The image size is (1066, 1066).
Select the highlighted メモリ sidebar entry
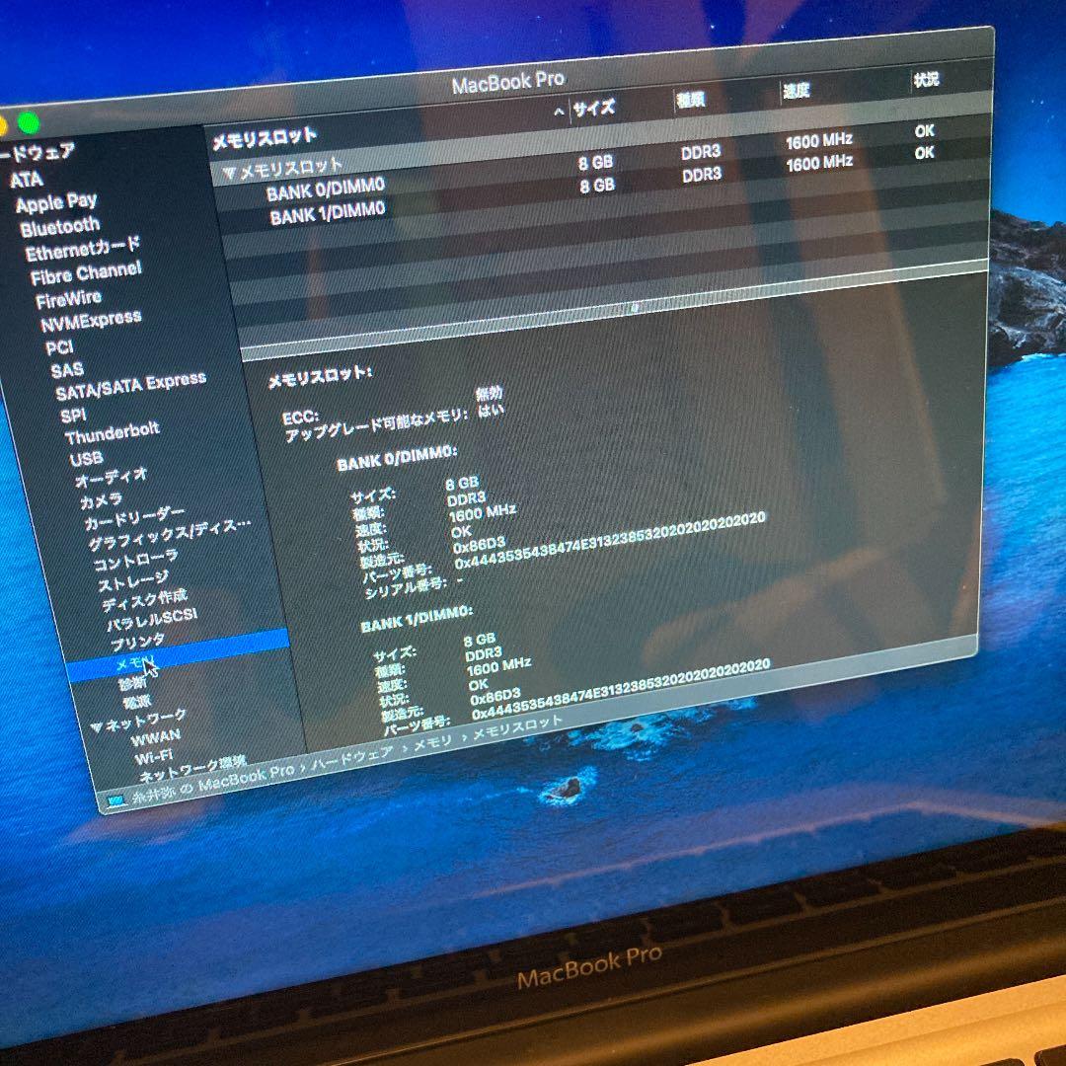[179, 655]
